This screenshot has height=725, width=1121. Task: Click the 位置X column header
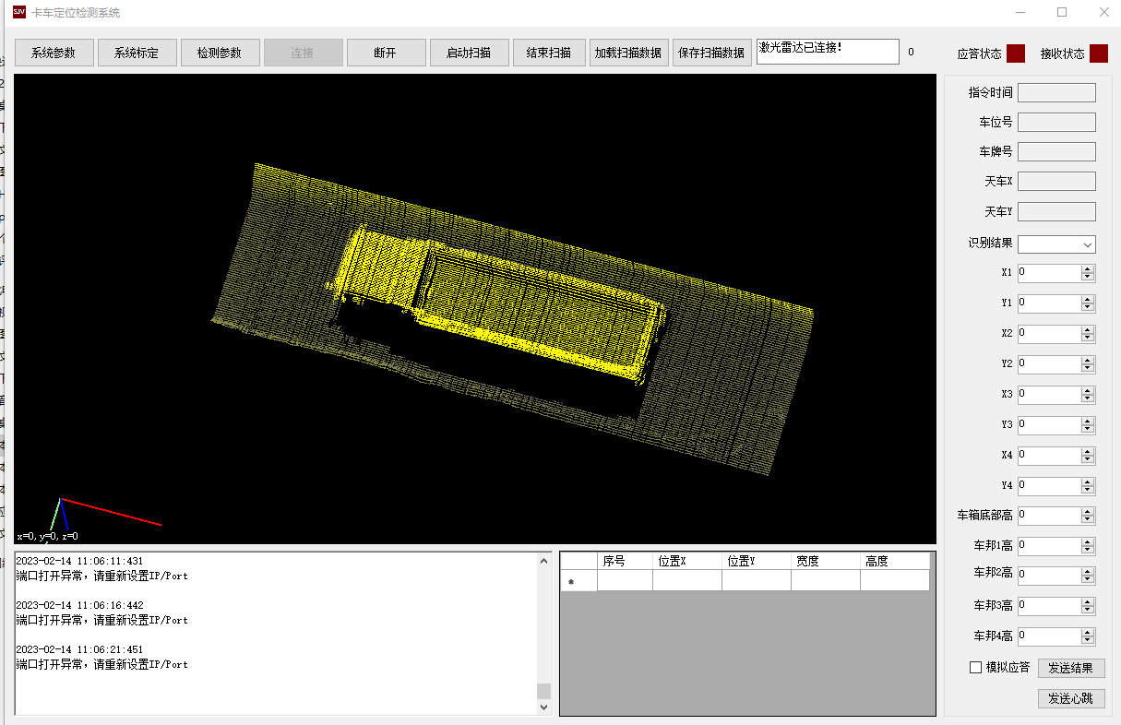click(687, 561)
